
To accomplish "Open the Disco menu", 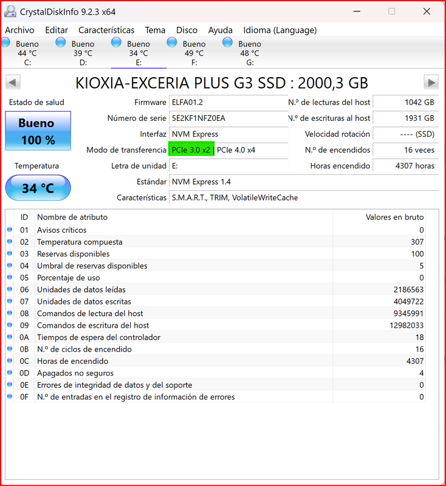I will (x=187, y=30).
